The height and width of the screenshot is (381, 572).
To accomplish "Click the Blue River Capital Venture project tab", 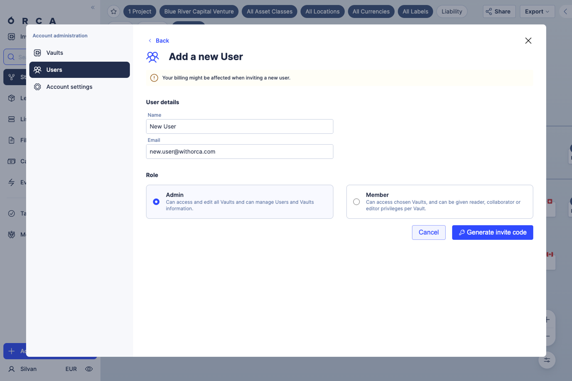I will point(199,11).
